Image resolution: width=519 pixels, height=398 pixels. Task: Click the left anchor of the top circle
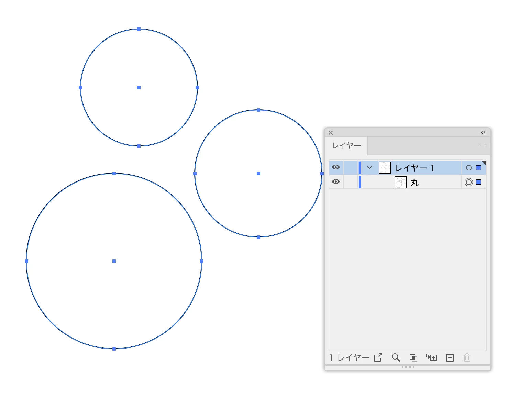[80, 88]
